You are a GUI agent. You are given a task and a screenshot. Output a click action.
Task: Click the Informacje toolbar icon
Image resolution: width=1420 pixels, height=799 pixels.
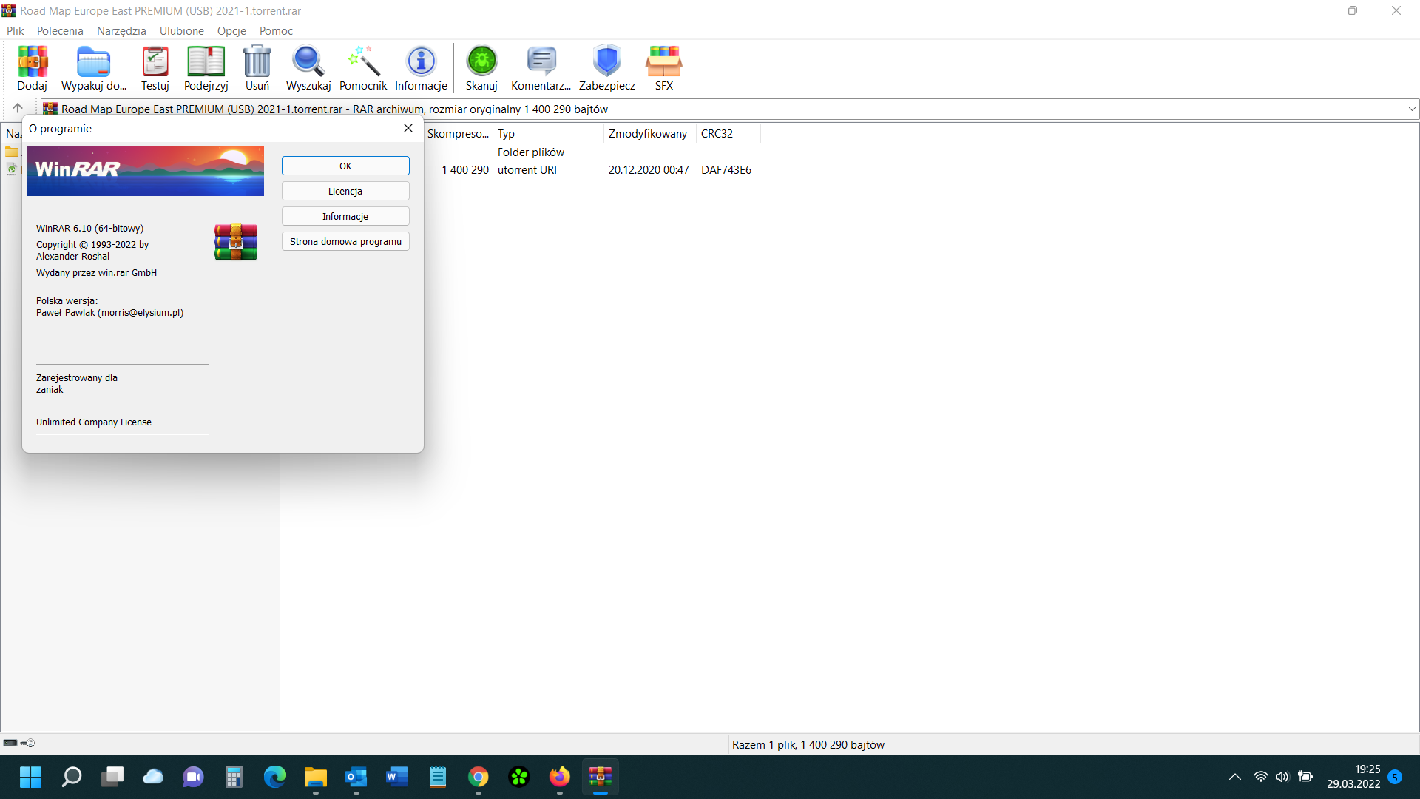pyautogui.click(x=421, y=68)
